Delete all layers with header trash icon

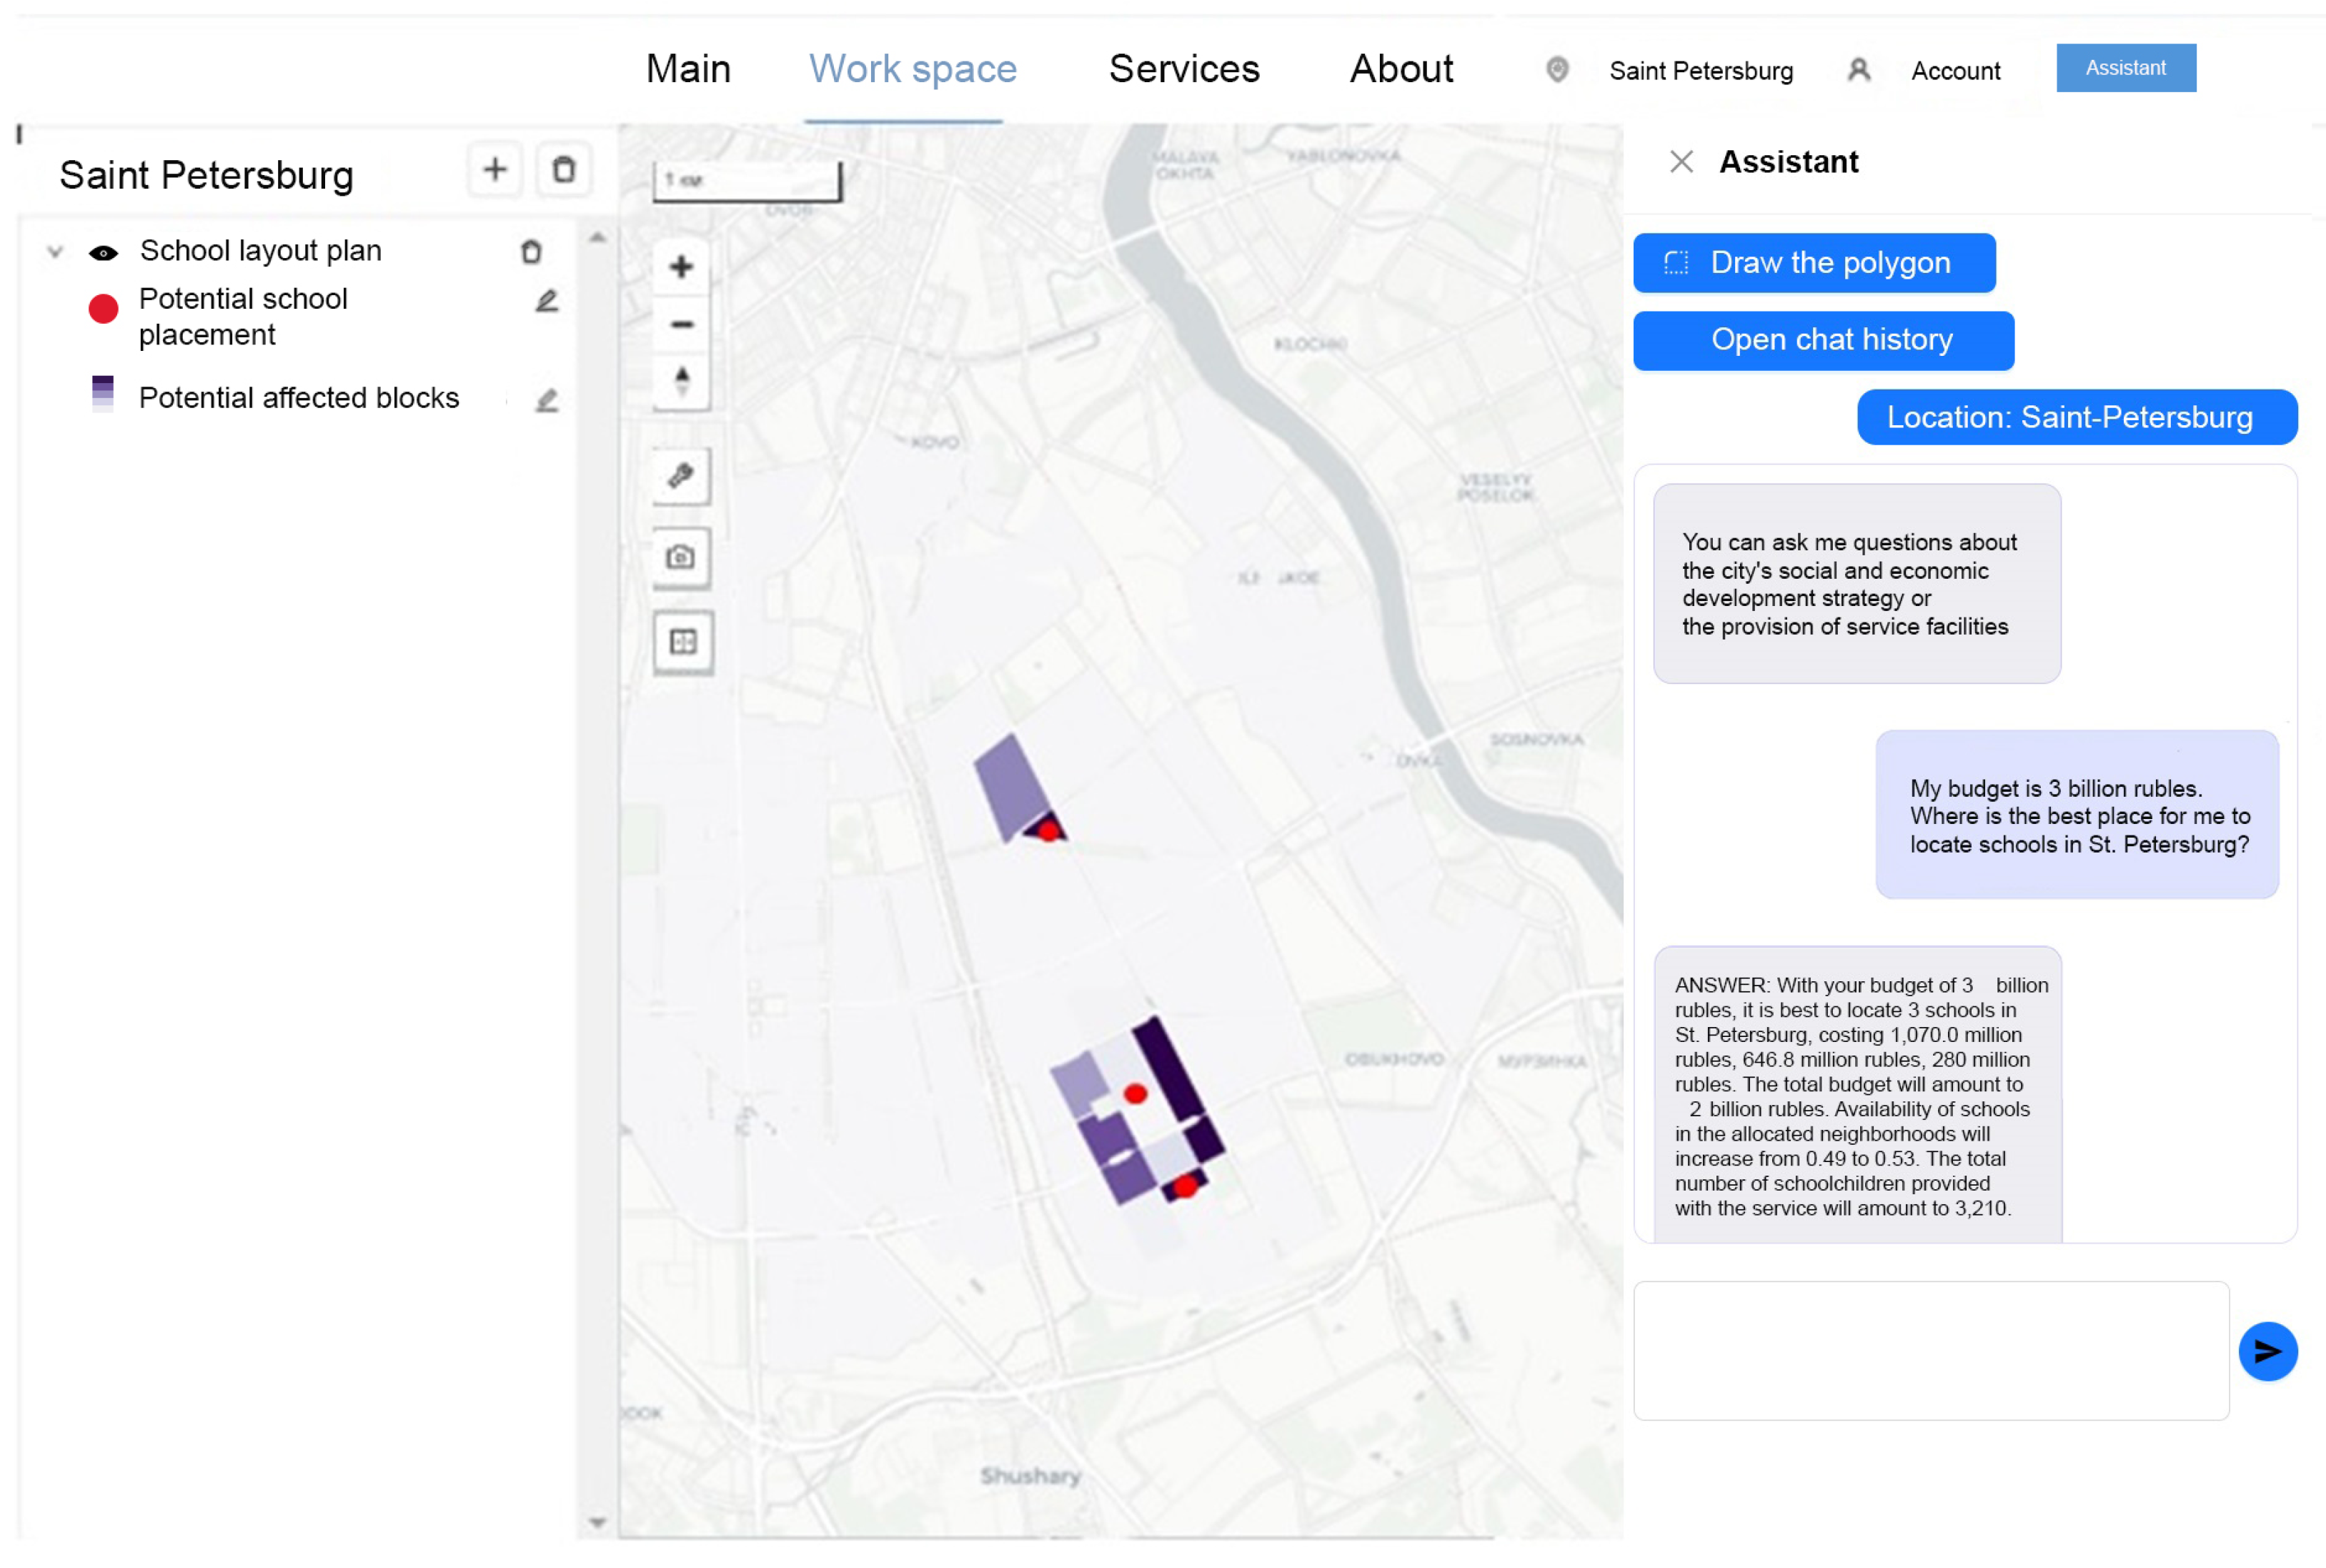[x=564, y=170]
